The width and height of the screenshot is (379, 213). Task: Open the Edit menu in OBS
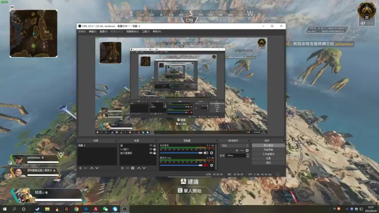click(92, 32)
